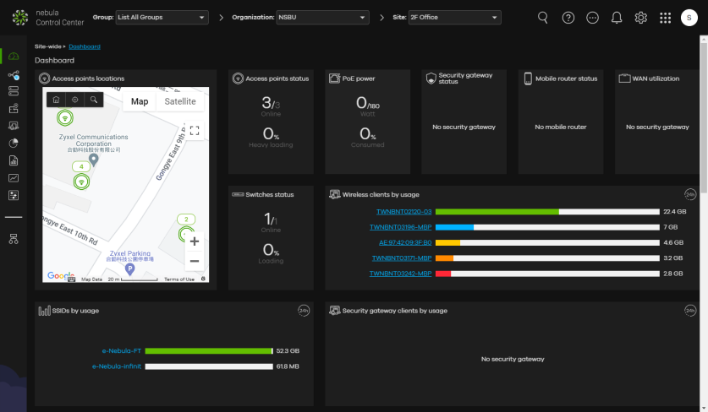Expand the Group dropdown
Image resolution: width=708 pixels, height=412 pixels.
coord(162,18)
